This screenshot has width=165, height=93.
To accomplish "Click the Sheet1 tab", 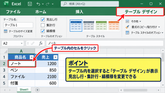I will click(x=24, y=90).
